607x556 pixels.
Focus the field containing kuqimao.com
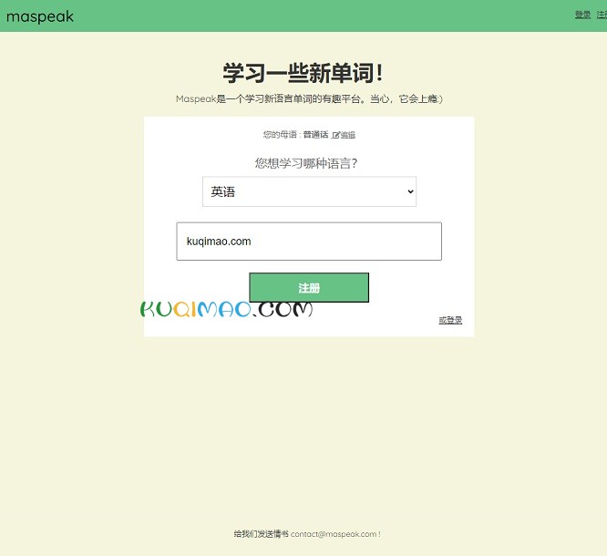click(x=309, y=242)
